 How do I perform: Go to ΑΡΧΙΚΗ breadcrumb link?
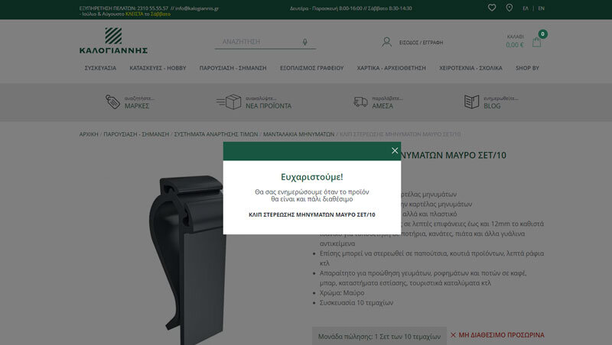(89, 134)
